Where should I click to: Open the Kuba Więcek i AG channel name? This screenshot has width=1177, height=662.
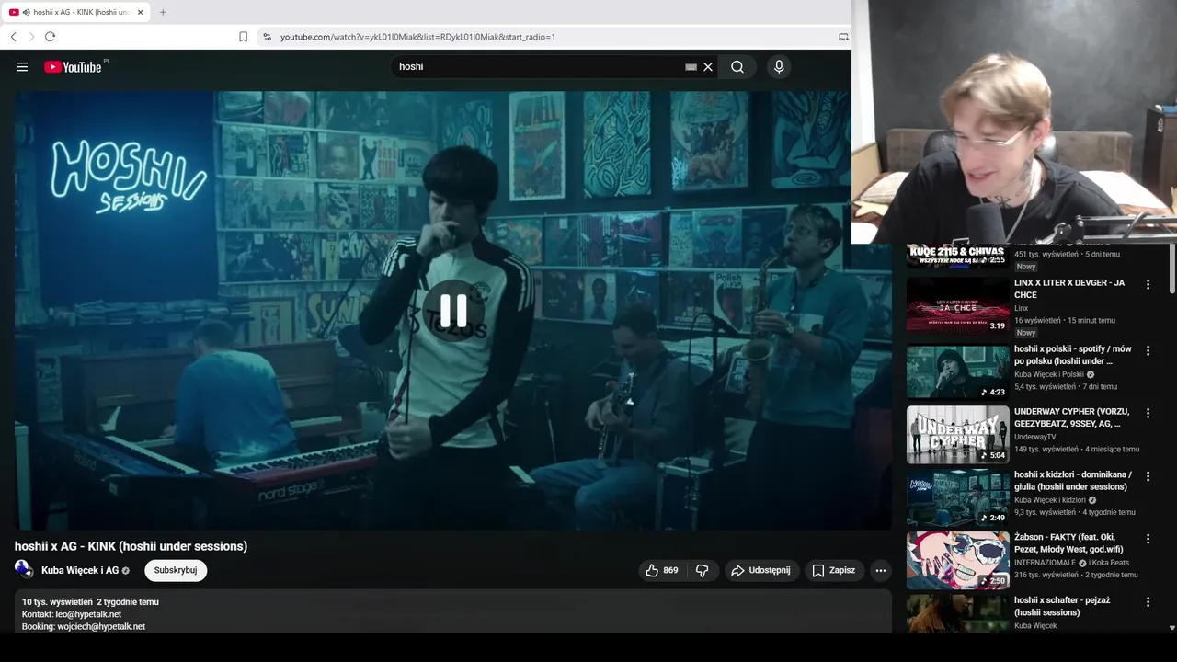80,571
